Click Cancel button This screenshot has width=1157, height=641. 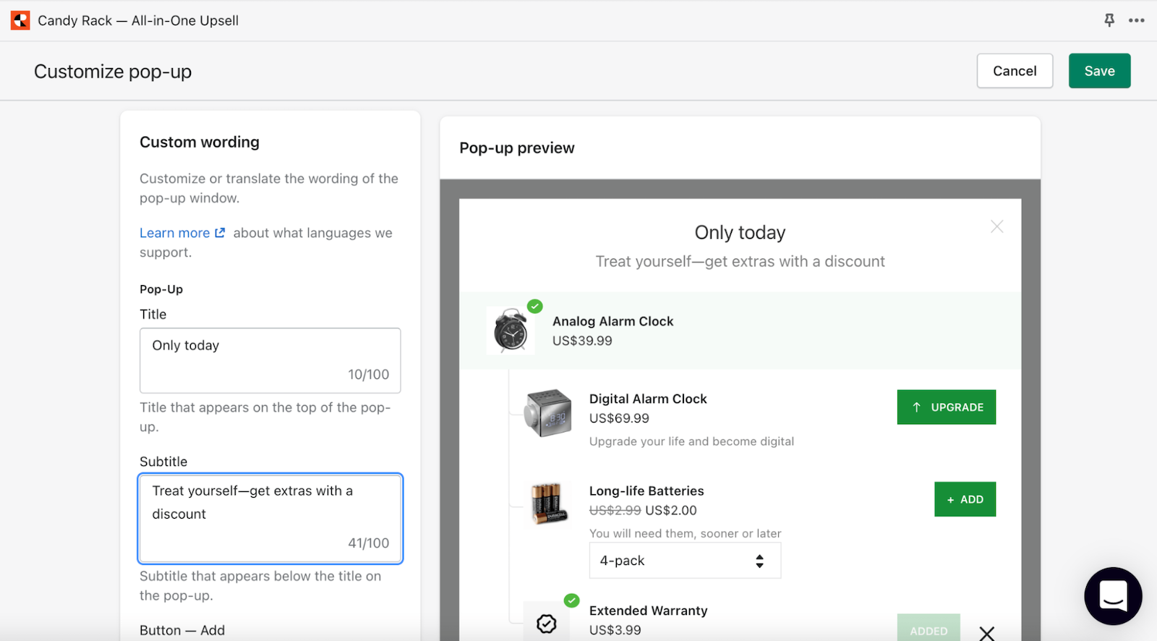tap(1015, 71)
